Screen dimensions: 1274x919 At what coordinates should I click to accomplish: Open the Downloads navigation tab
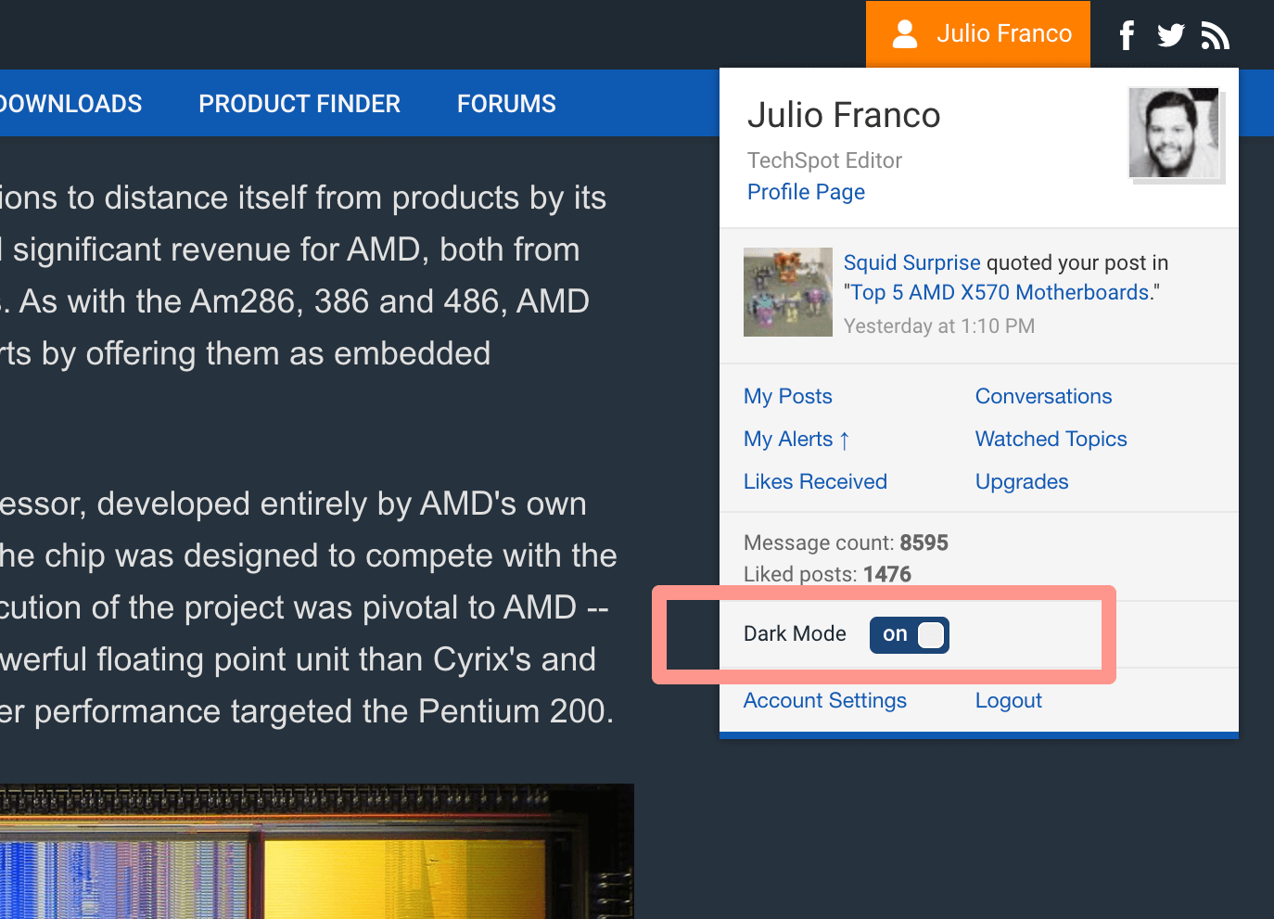click(70, 104)
